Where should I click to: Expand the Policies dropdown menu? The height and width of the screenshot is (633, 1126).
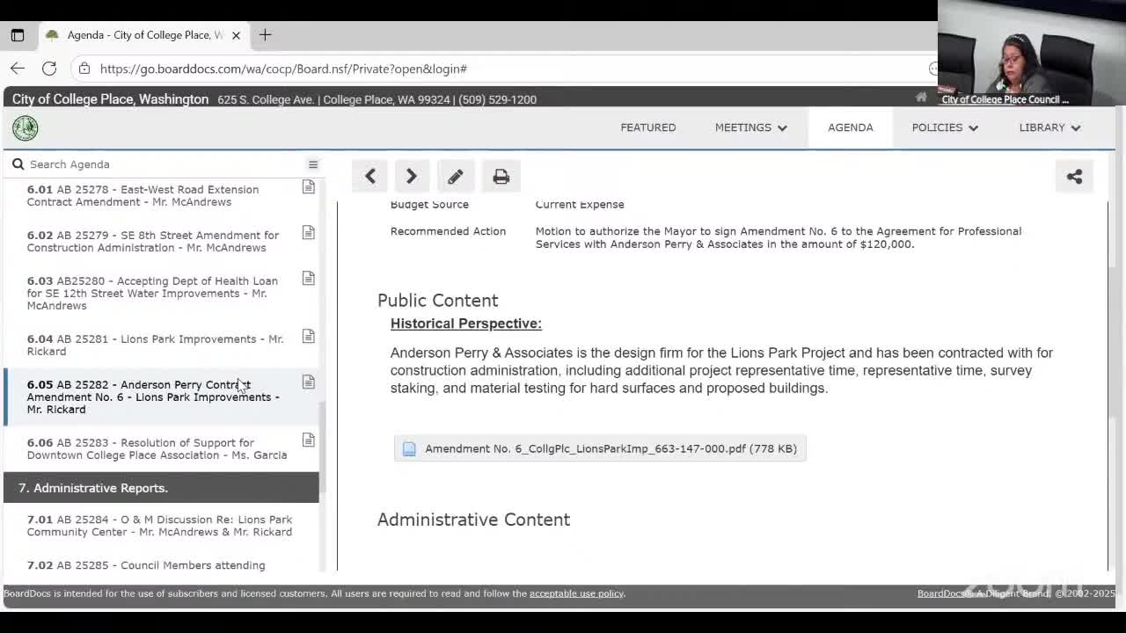[x=944, y=127]
